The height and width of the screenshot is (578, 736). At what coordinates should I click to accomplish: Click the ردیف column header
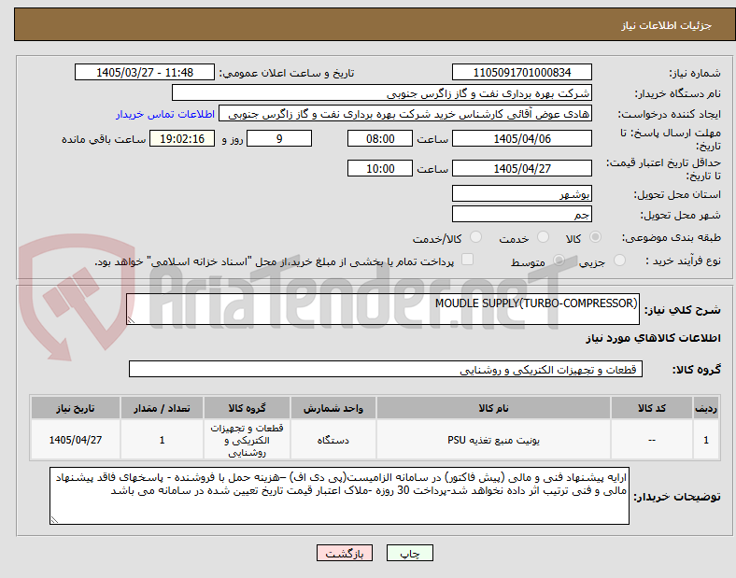point(705,408)
